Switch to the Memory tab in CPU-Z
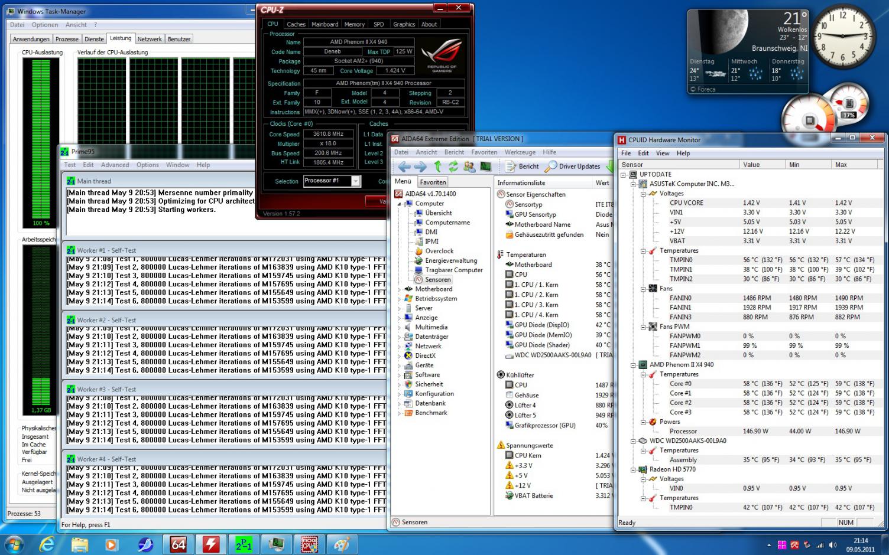Image resolution: width=889 pixels, height=555 pixels. (x=354, y=24)
